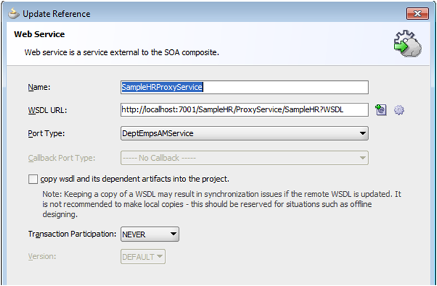
Task: Click into the Name text field
Action: (x=243, y=87)
